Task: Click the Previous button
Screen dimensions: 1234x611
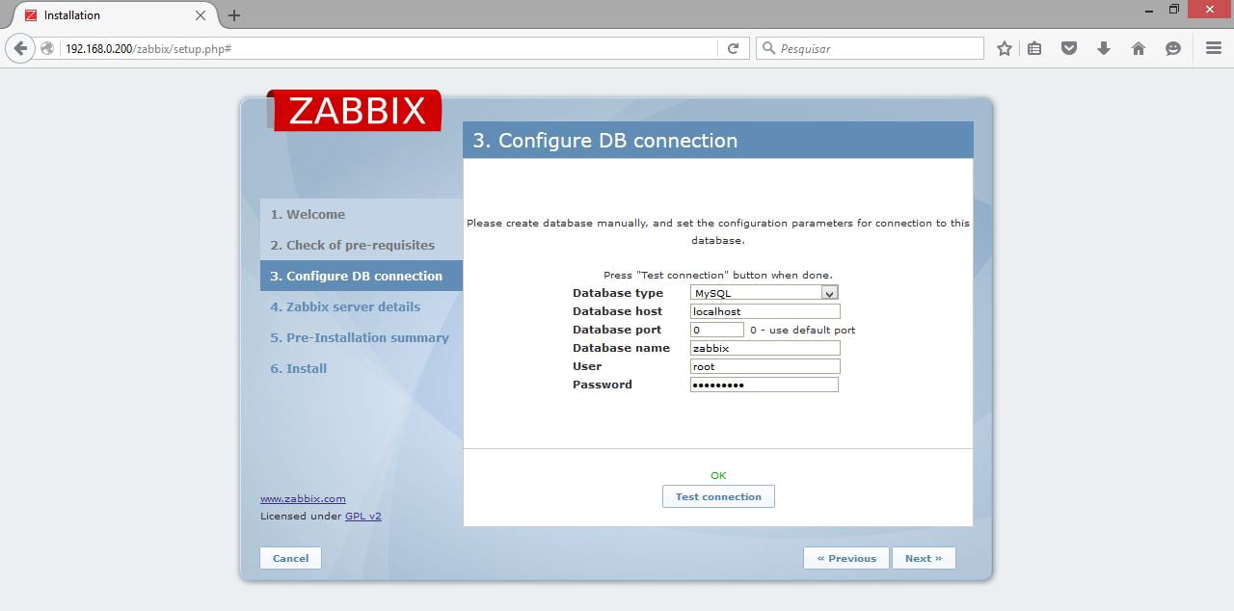Action: [x=846, y=558]
